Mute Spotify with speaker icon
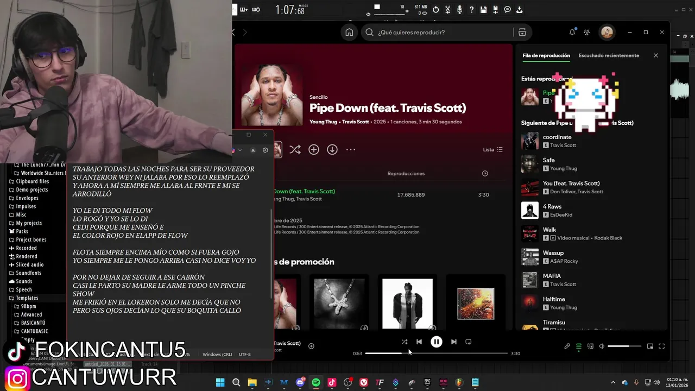This screenshot has height=391, width=695. coord(602,346)
